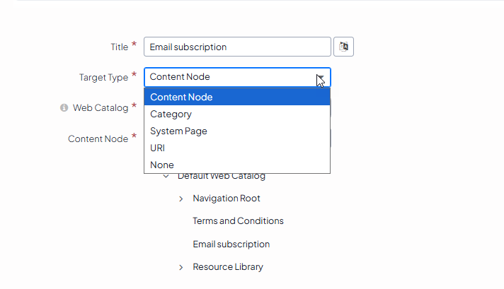Click the Navigation Root tree label

click(x=227, y=199)
